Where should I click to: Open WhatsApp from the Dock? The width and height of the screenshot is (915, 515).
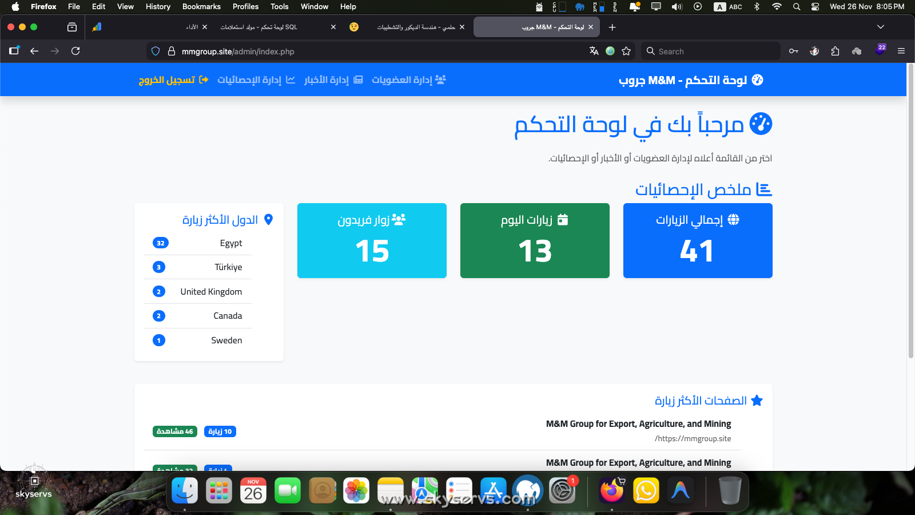[x=646, y=490]
